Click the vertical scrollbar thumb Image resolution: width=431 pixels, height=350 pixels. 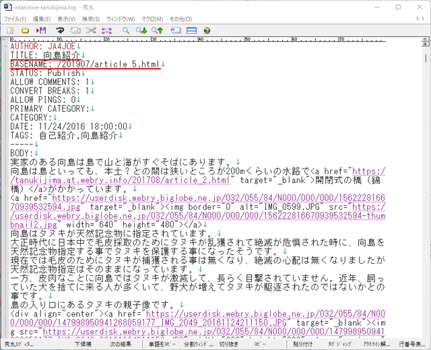[x=426, y=59]
